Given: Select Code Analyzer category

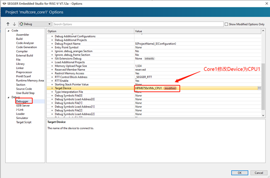Looking at the screenshot, I should [x=25, y=43].
